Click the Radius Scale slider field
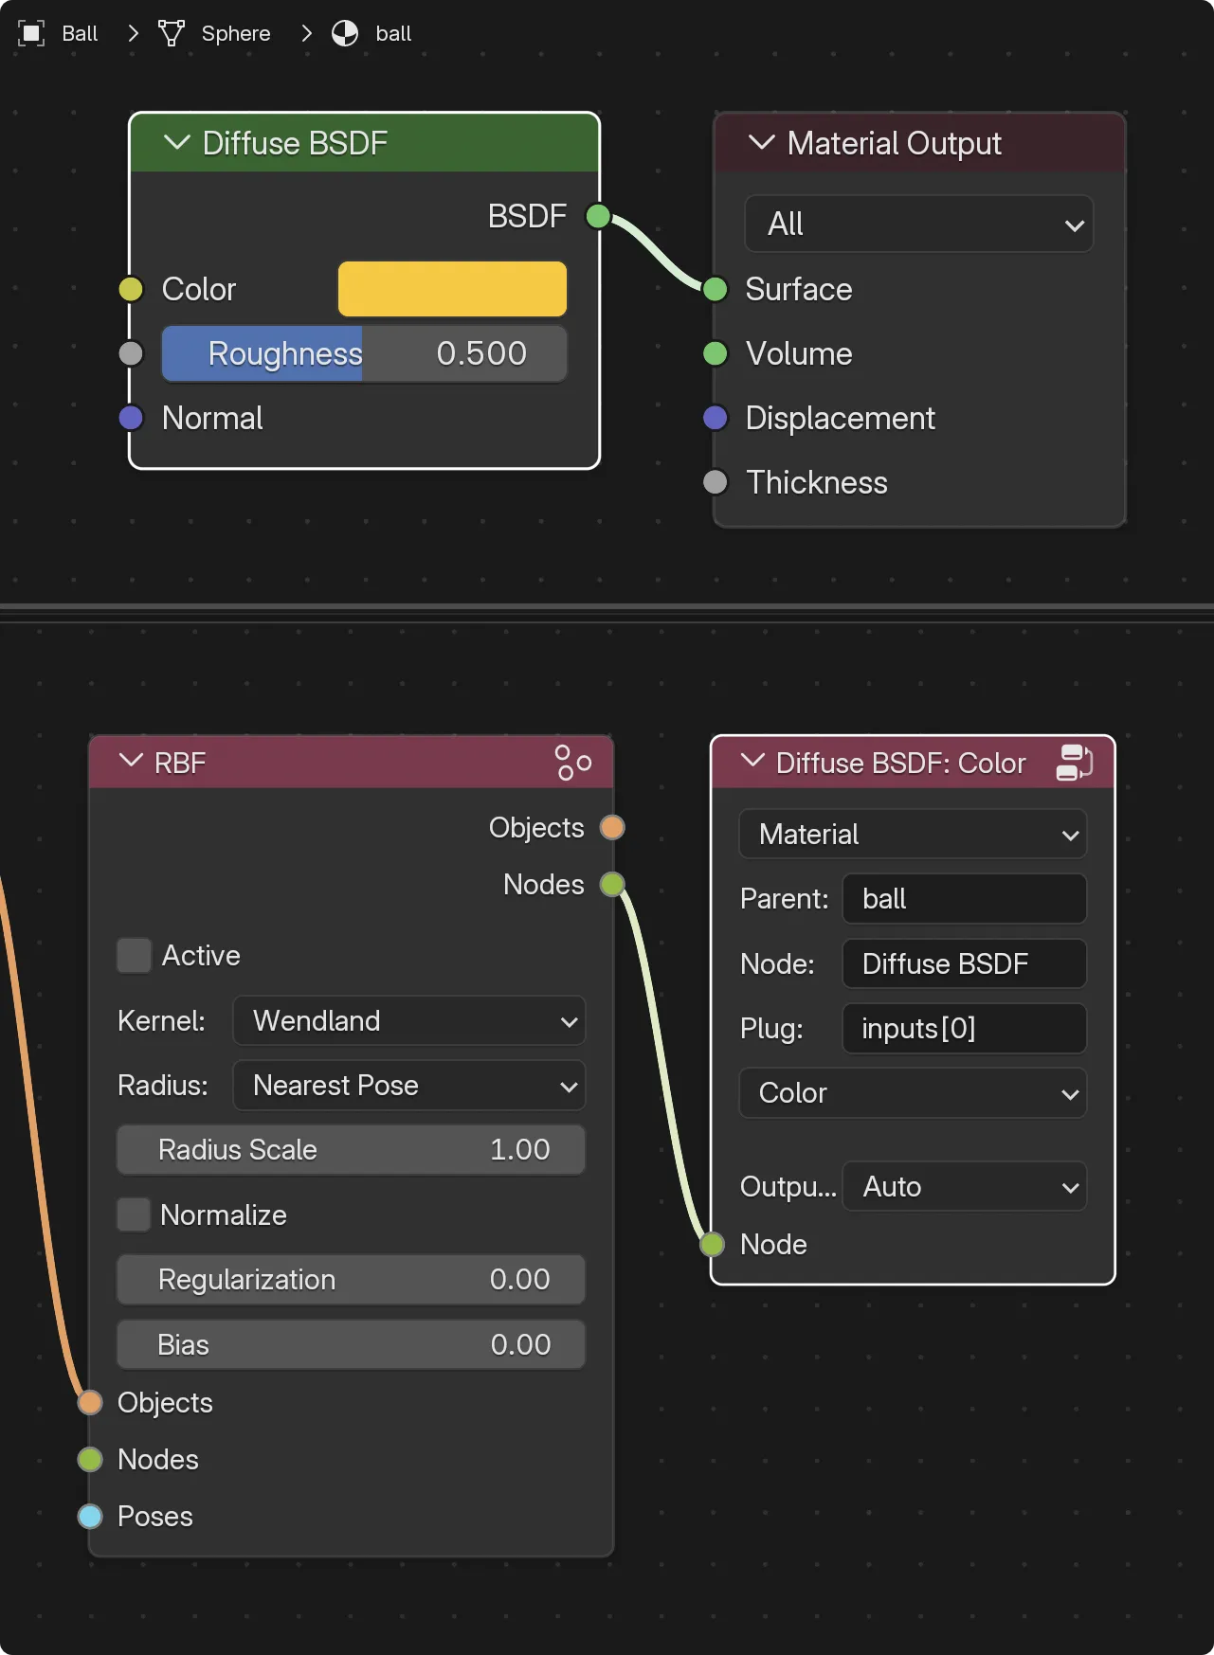1214x1655 pixels. [x=351, y=1149]
